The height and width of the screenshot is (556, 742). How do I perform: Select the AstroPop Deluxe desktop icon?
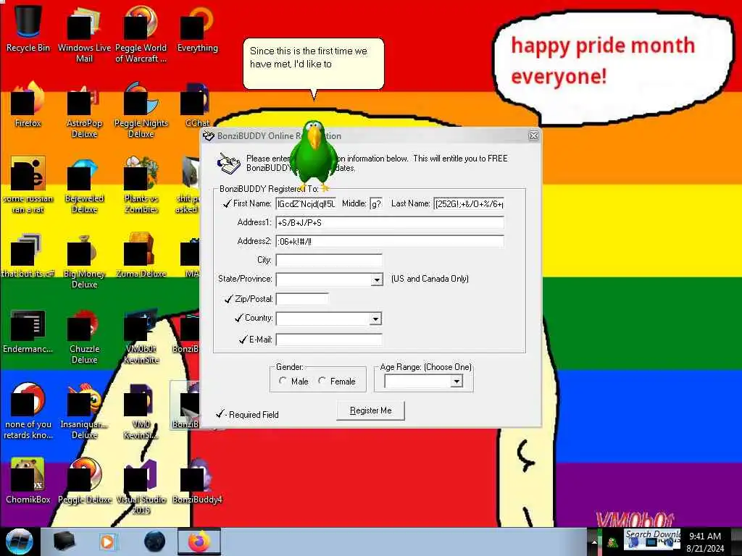[x=84, y=110]
